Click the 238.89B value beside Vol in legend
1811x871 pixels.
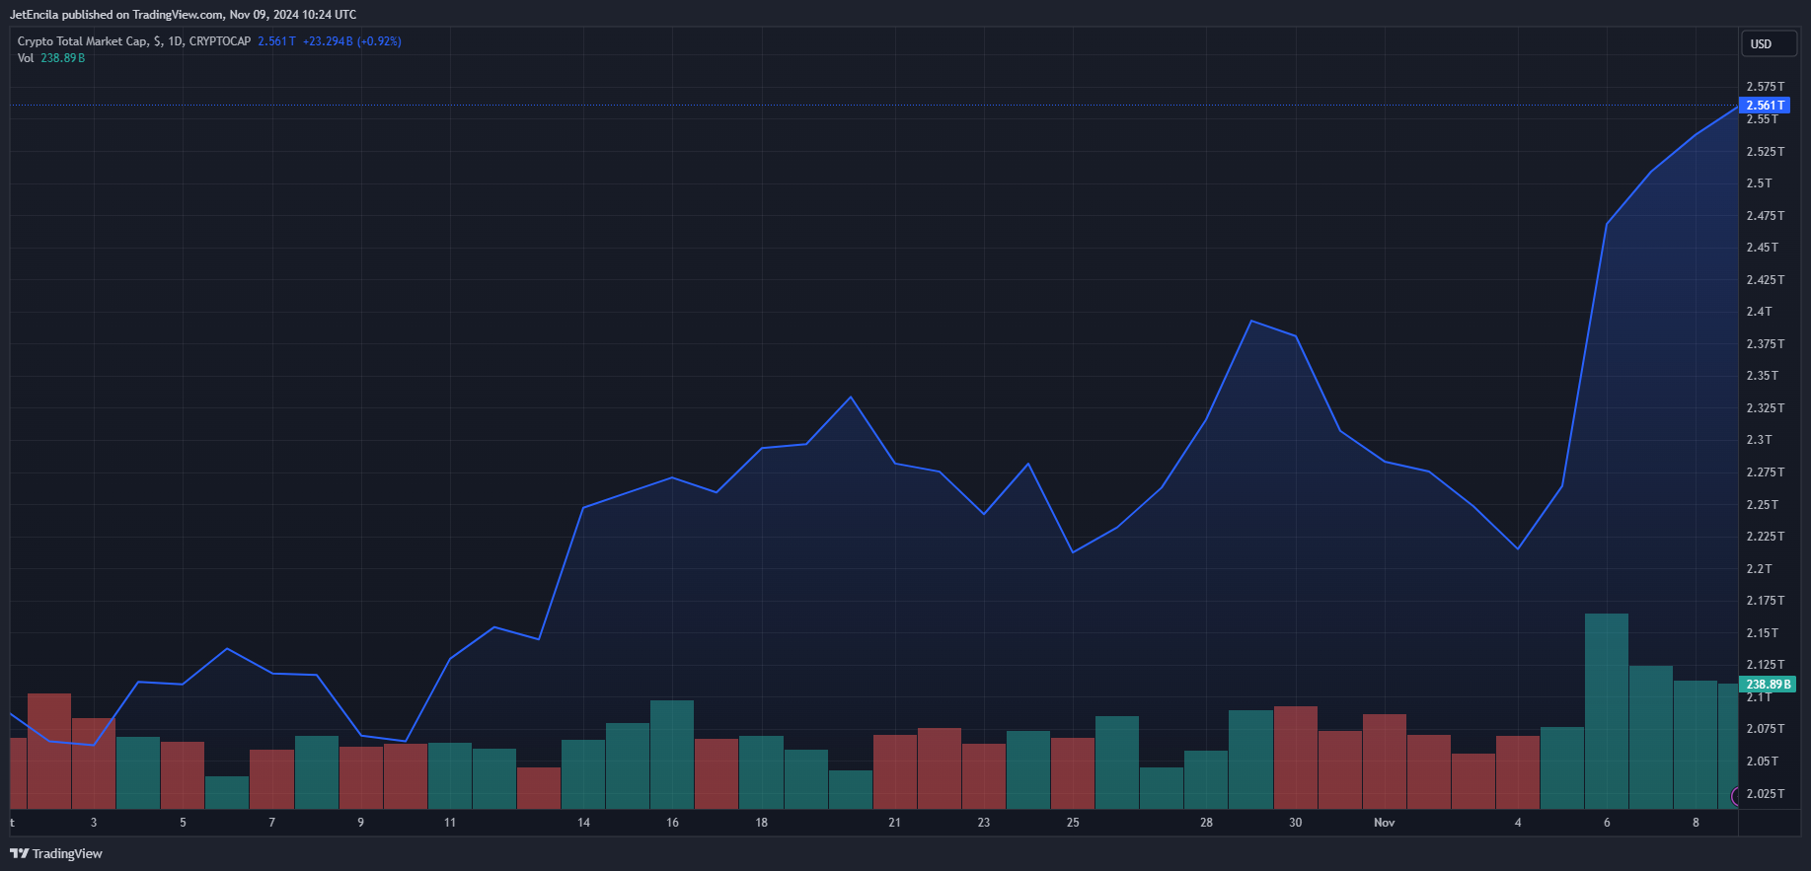tap(62, 58)
